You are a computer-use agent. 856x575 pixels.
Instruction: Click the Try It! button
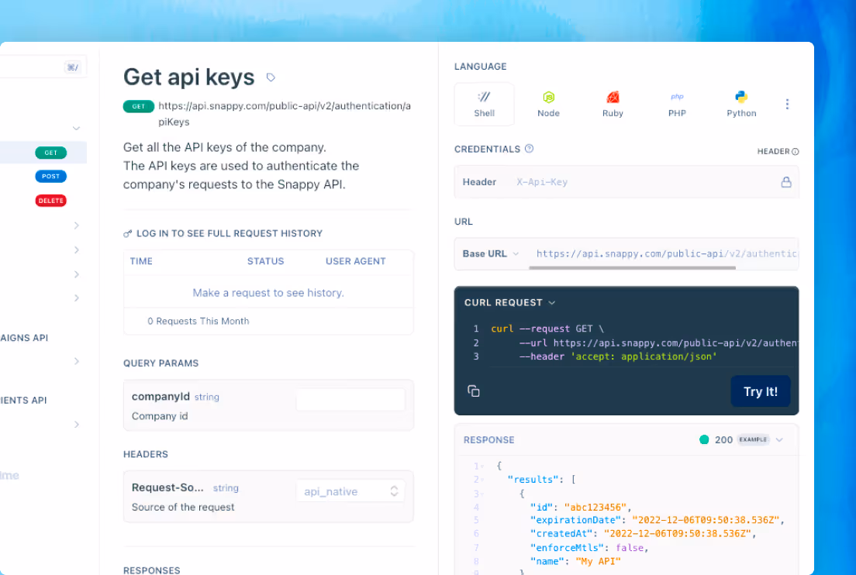(760, 391)
